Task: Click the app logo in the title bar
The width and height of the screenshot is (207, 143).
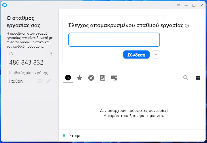Action: pyautogui.click(x=4, y=5)
